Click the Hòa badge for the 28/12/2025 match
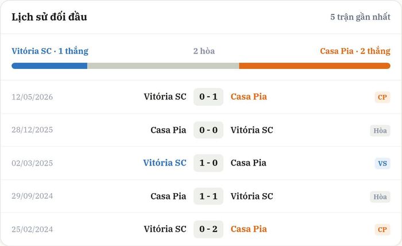 coord(380,130)
